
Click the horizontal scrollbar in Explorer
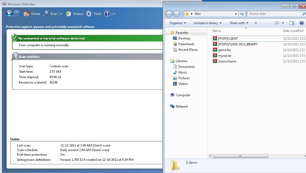(x=240, y=156)
